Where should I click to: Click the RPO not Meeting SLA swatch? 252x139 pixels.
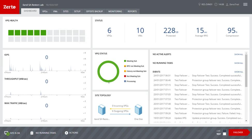tap(125, 66)
